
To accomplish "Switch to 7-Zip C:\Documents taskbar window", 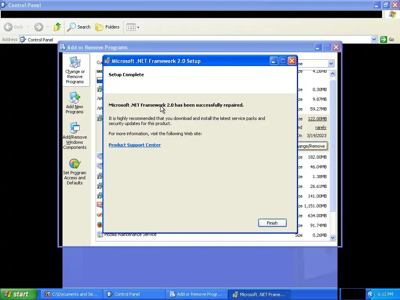I will pyautogui.click(x=71, y=295).
